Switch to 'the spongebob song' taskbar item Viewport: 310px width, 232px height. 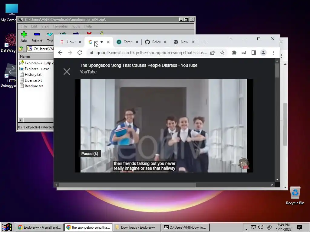pos(88,227)
